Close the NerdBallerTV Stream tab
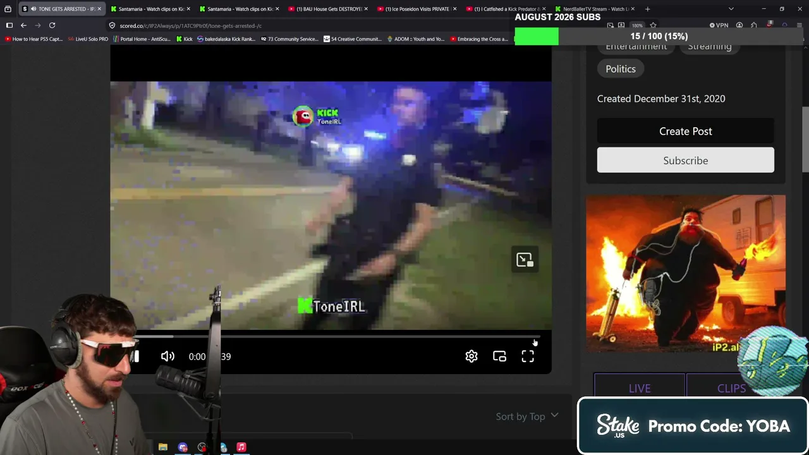Image resolution: width=809 pixels, height=455 pixels. point(633,9)
